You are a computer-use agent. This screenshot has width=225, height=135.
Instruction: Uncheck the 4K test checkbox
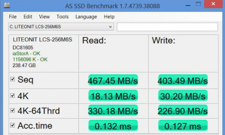coord(12,95)
